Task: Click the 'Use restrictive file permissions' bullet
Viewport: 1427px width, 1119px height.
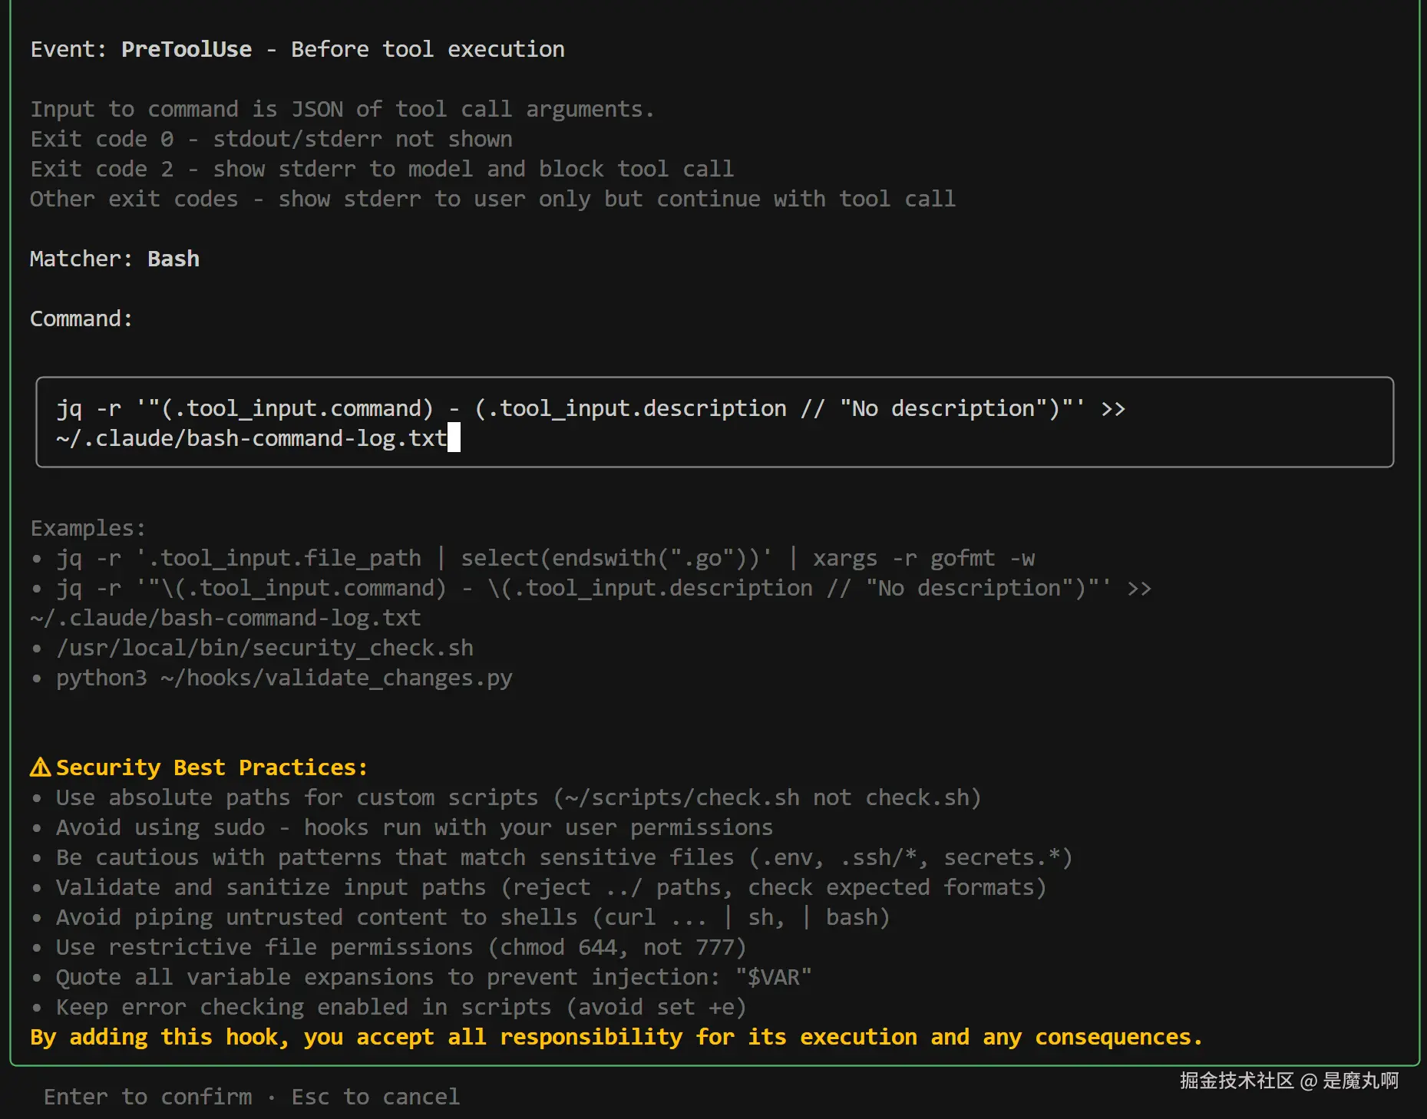Action: click(400, 947)
